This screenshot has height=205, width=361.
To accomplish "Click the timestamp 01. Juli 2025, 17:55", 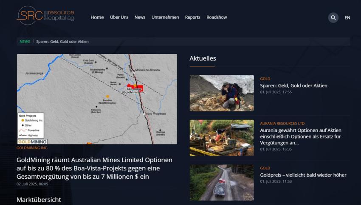I will pyautogui.click(x=276, y=92).
